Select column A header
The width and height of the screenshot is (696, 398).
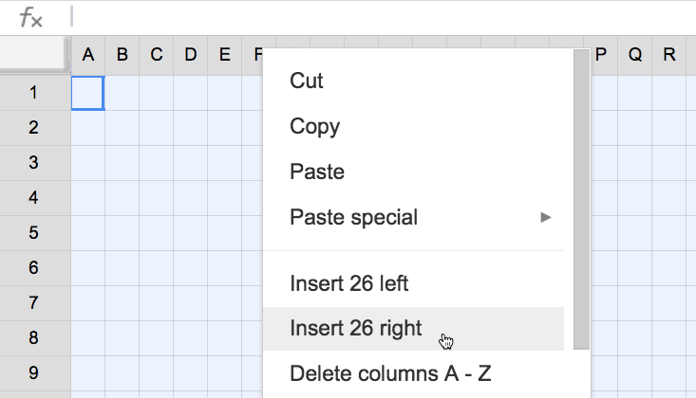(87, 55)
